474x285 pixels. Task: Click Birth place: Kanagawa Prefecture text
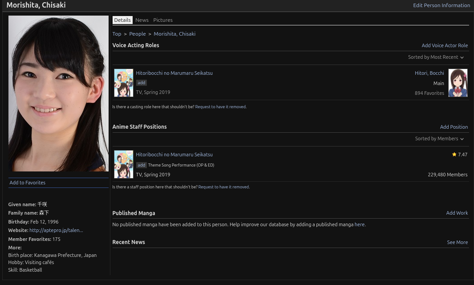point(53,255)
